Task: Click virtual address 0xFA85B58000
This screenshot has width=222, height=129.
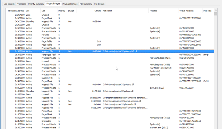Action: pos(187,124)
